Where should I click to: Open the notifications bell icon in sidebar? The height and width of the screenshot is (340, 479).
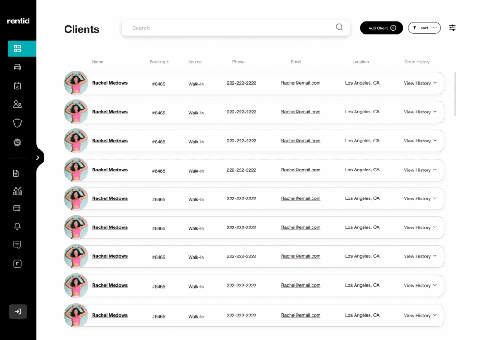17,227
